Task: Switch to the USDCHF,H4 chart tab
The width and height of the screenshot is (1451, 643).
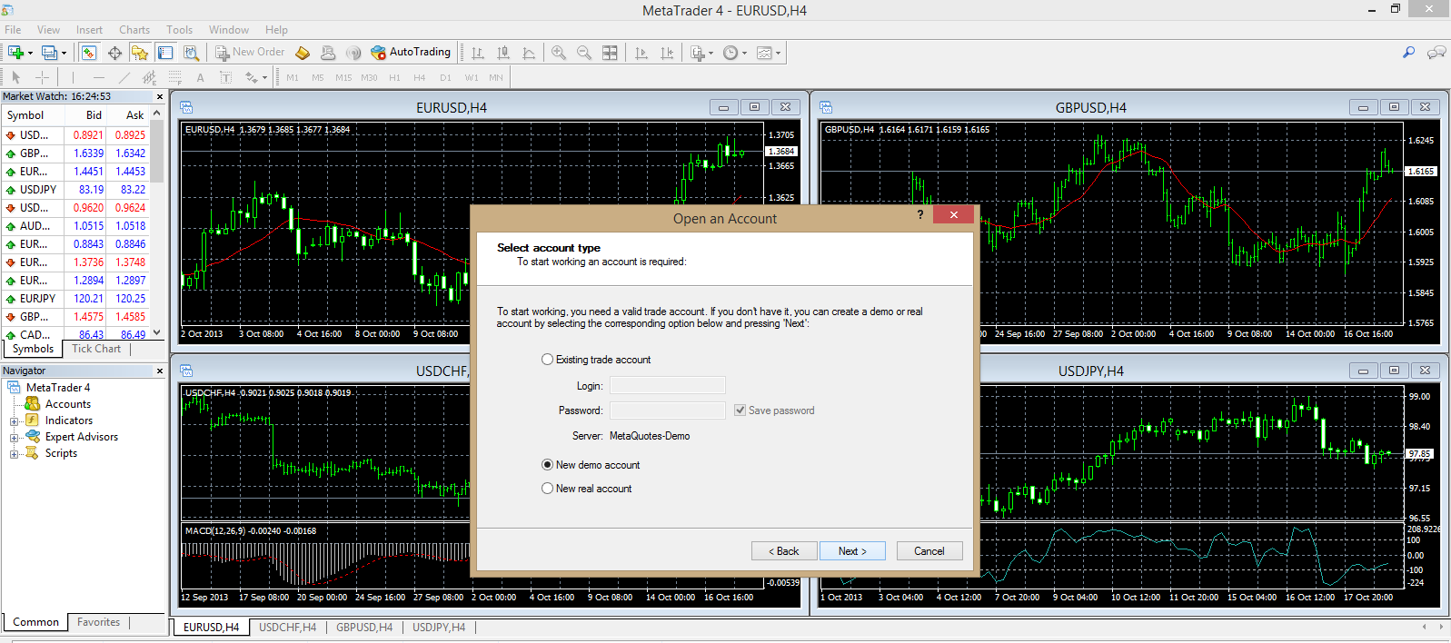Action: [288, 628]
